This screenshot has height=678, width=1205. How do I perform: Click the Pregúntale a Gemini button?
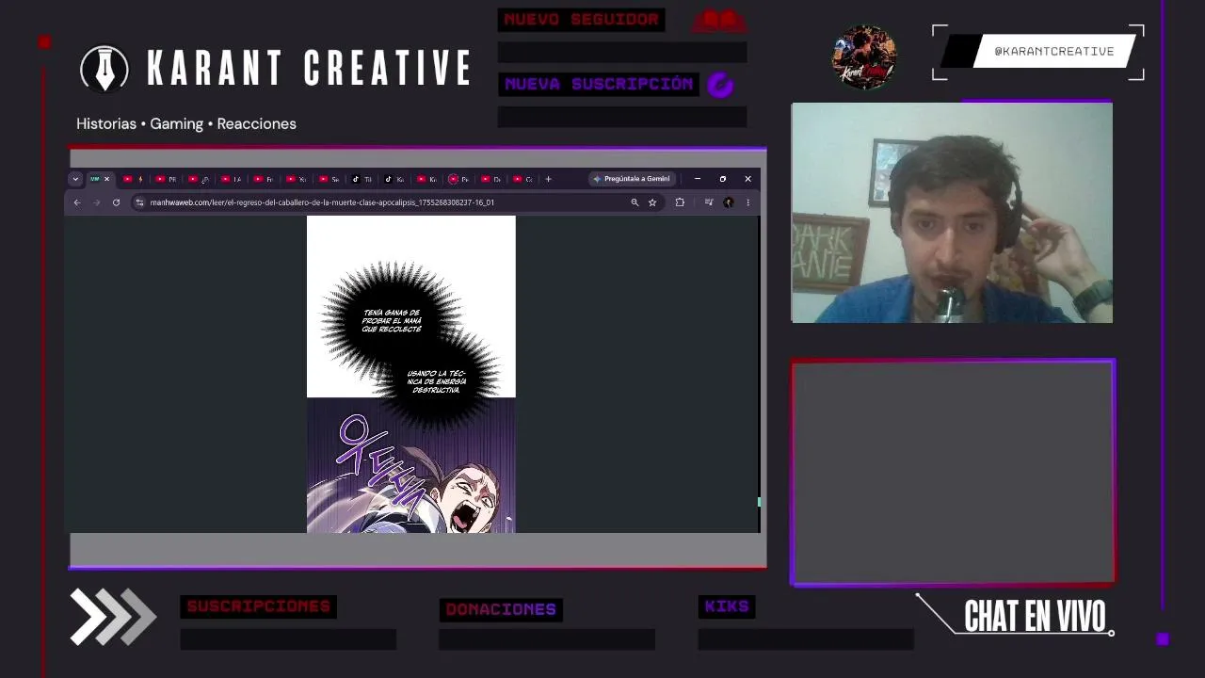[x=632, y=179]
